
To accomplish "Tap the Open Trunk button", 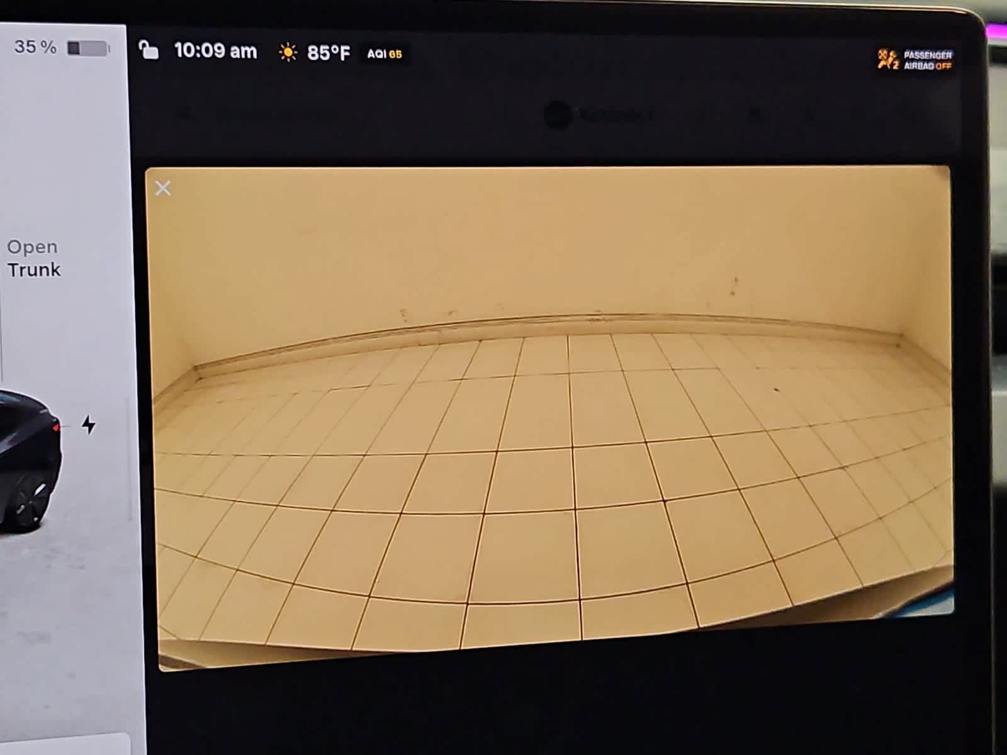I will click(x=33, y=259).
